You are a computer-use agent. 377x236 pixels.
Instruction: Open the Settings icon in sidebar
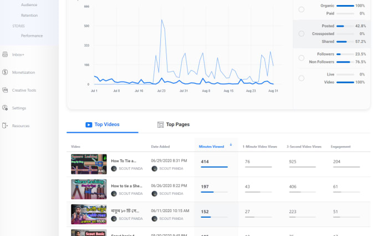(x=5, y=108)
